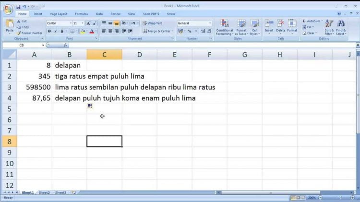360x202 pixels.
Task: Toggle italic formatting
Action: point(55,31)
